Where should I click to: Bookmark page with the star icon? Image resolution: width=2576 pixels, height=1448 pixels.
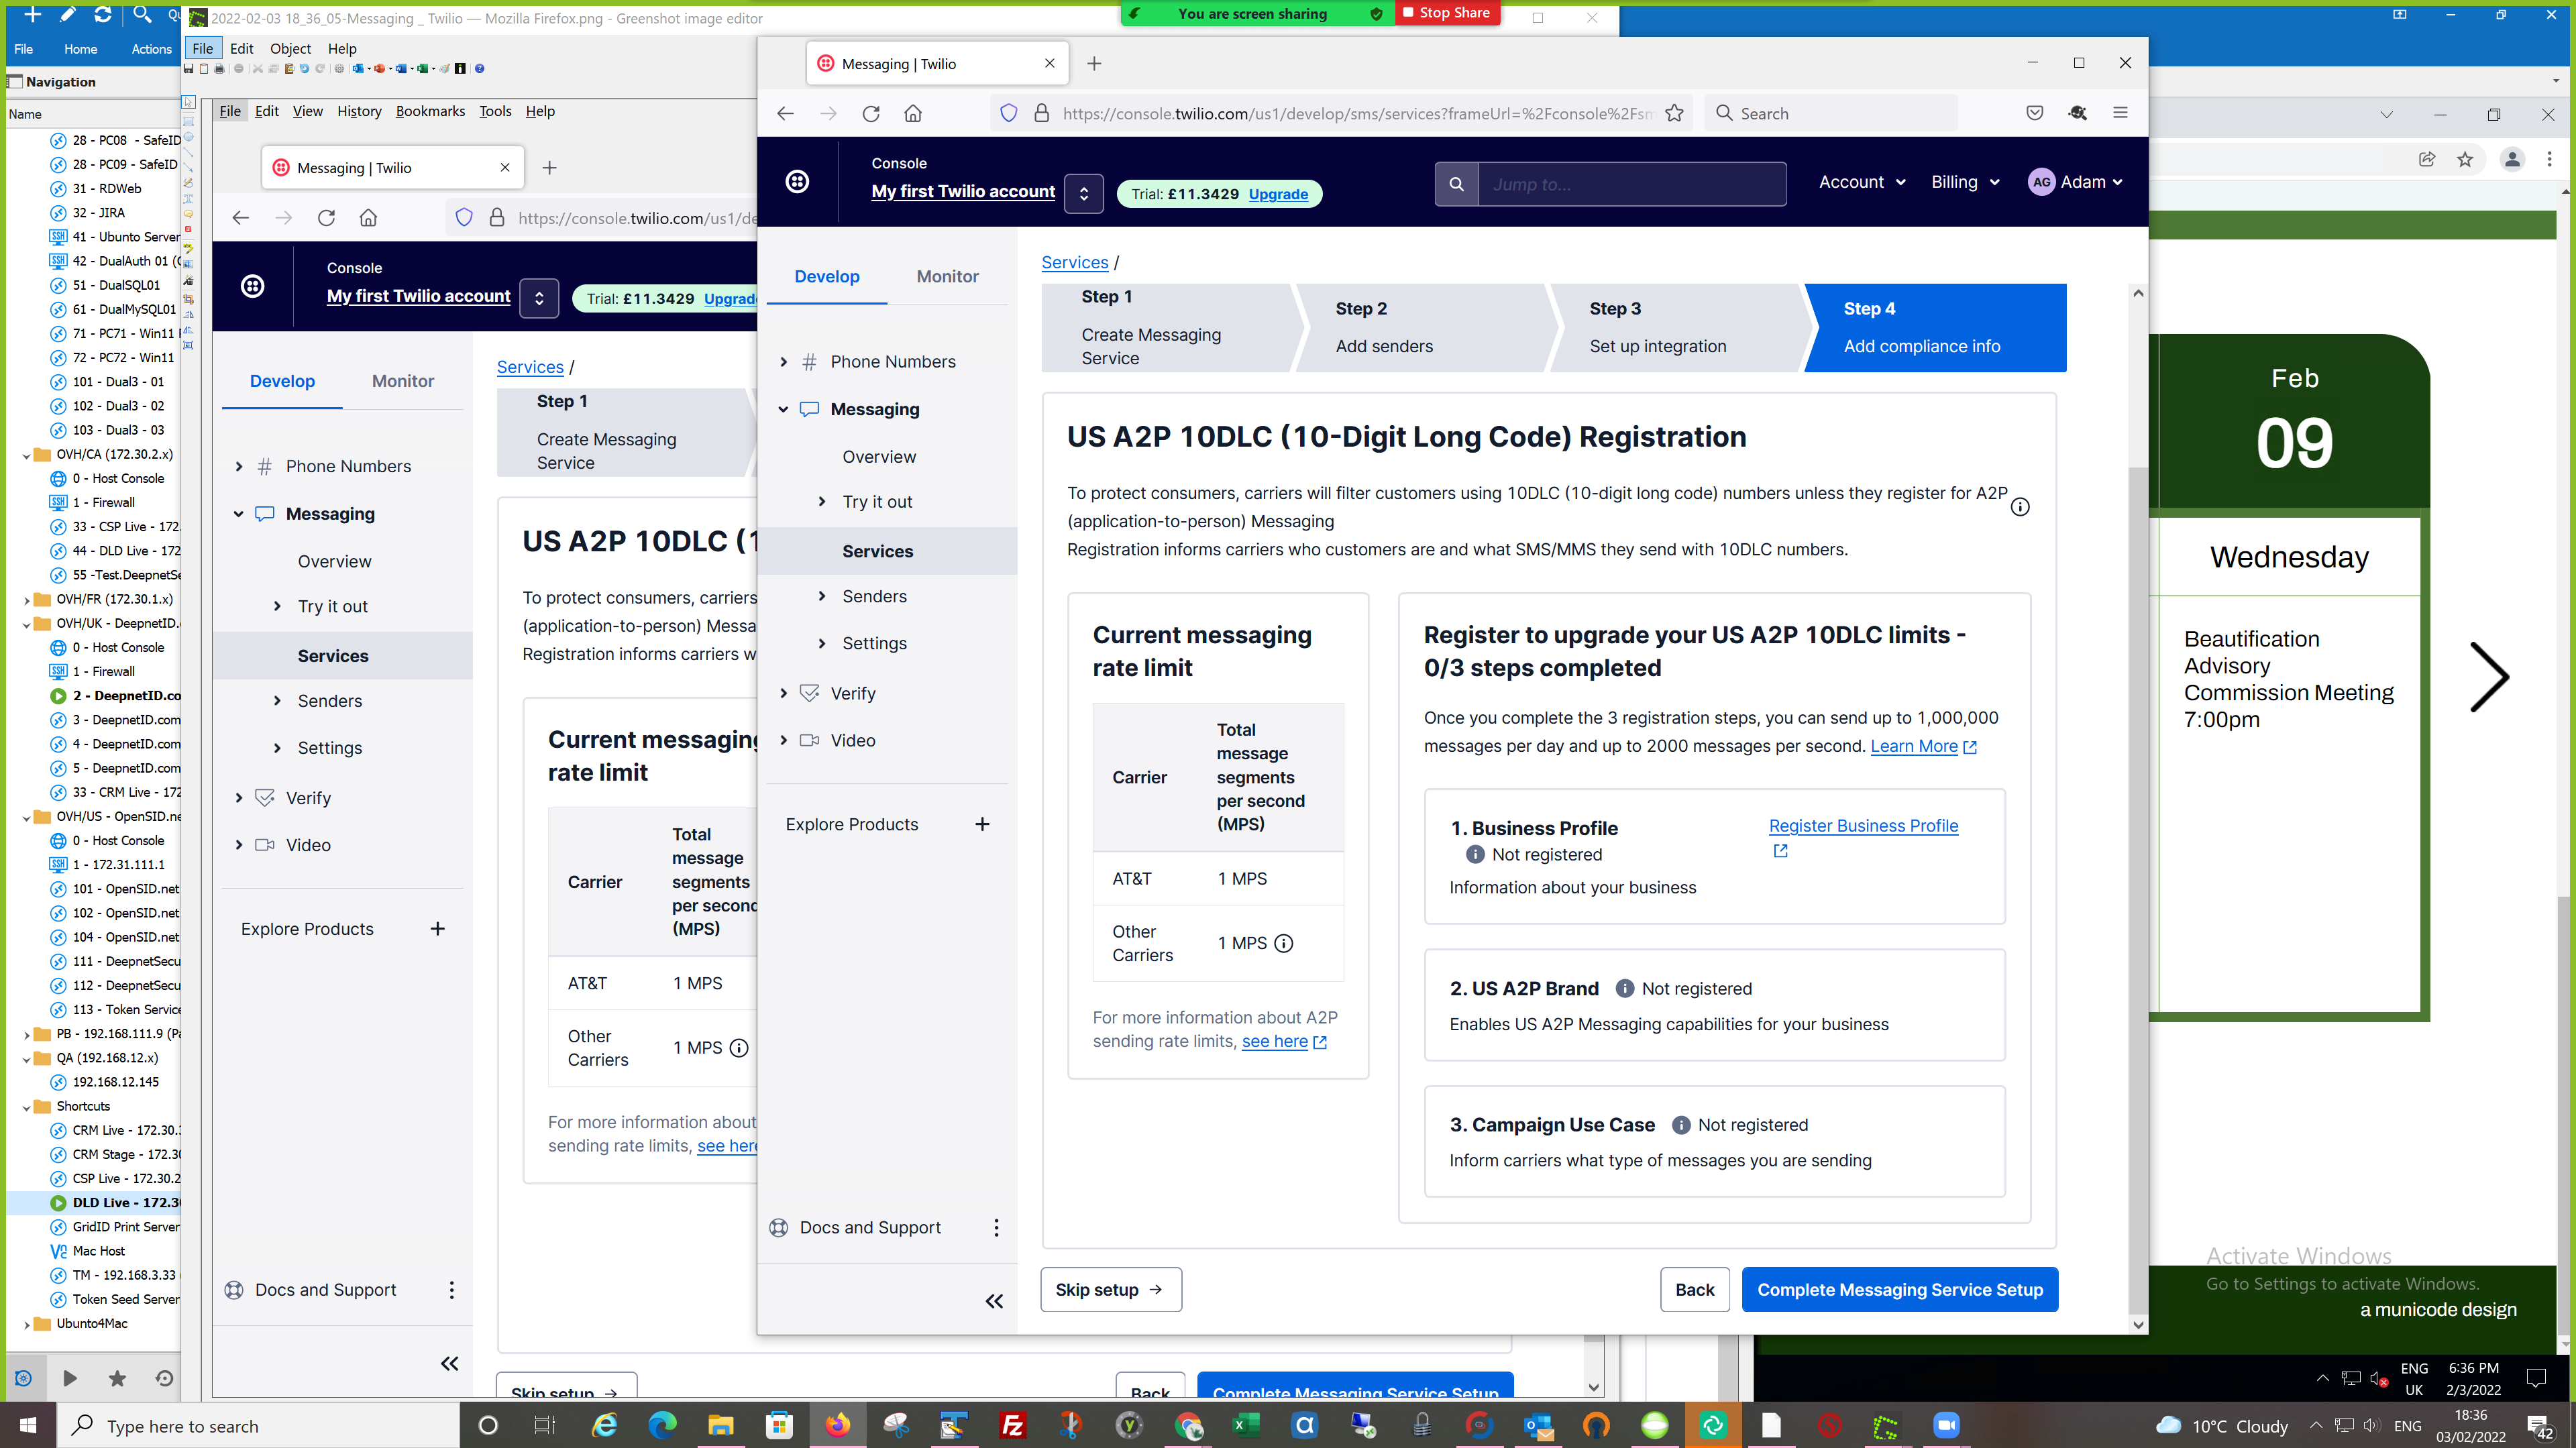(1674, 114)
